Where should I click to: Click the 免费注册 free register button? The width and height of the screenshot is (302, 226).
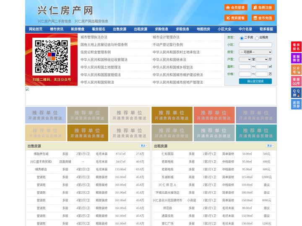coord(263,8)
